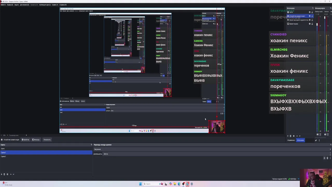Image resolution: width=332 pixels, height=187 pixels.
Task: Open the preview scaling dropdown По размеру окна
Action: 18,135
